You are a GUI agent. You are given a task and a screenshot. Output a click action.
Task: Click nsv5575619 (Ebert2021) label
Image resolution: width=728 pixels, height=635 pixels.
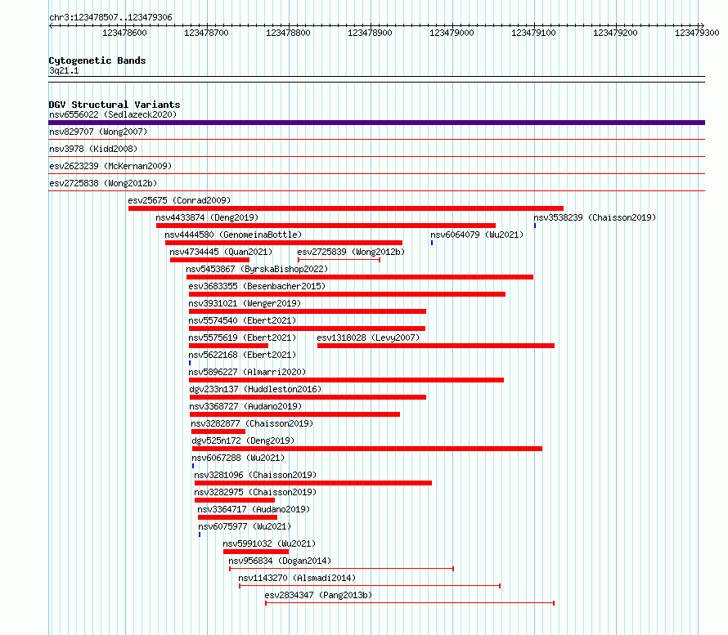[242, 338]
